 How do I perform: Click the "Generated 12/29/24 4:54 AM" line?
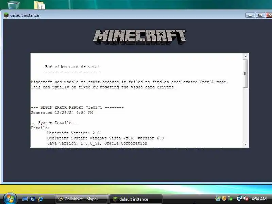tap(62, 113)
